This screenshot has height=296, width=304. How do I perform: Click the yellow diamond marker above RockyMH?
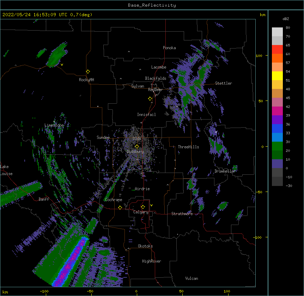tap(88, 72)
